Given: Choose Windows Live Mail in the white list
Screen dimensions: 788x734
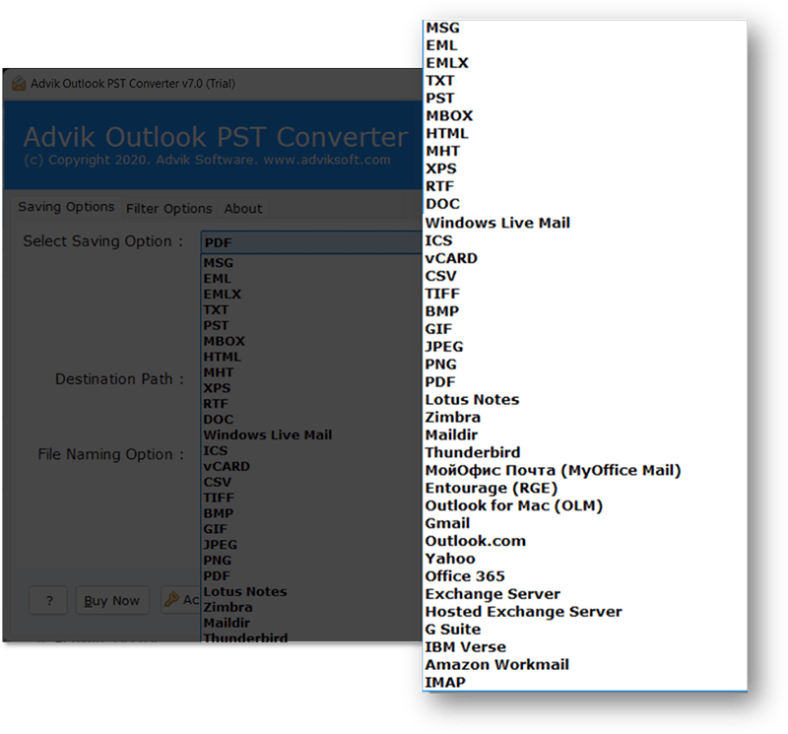Looking at the screenshot, I should [497, 223].
